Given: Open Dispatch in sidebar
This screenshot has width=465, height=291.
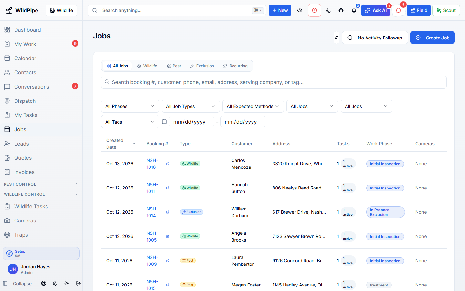Looking at the screenshot, I should (x=41, y=101).
